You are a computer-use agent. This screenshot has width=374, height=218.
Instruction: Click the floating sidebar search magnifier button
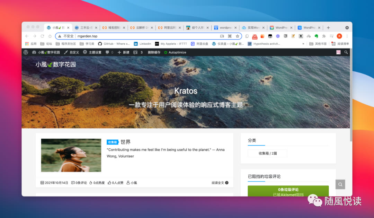[x=340, y=184]
